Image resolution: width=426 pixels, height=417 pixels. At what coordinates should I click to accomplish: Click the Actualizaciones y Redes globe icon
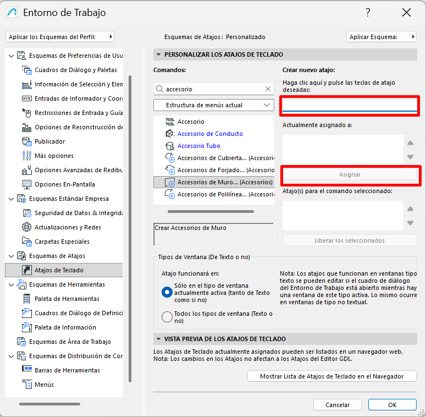26,227
